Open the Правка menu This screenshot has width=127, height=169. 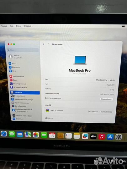pyautogui.click(x=4, y=26)
